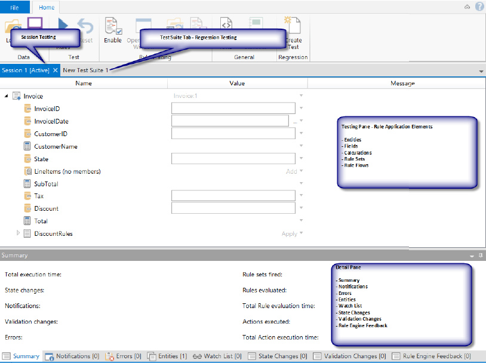Screen dimensions: 486x363
Task: Expand the DiscountRules rule set node
Action: 18,233
